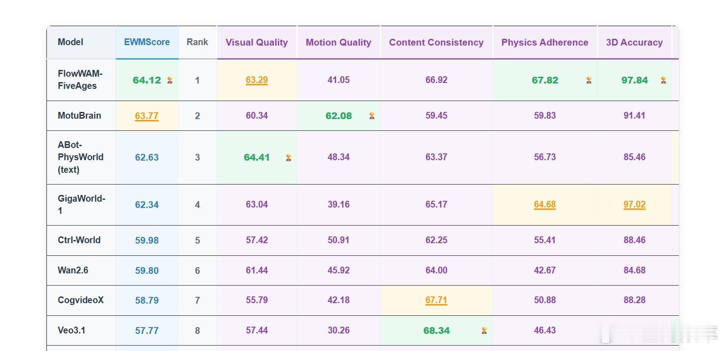Click GigaWorld-1's underlined 64.68 score
724x351 pixels.
click(x=544, y=205)
